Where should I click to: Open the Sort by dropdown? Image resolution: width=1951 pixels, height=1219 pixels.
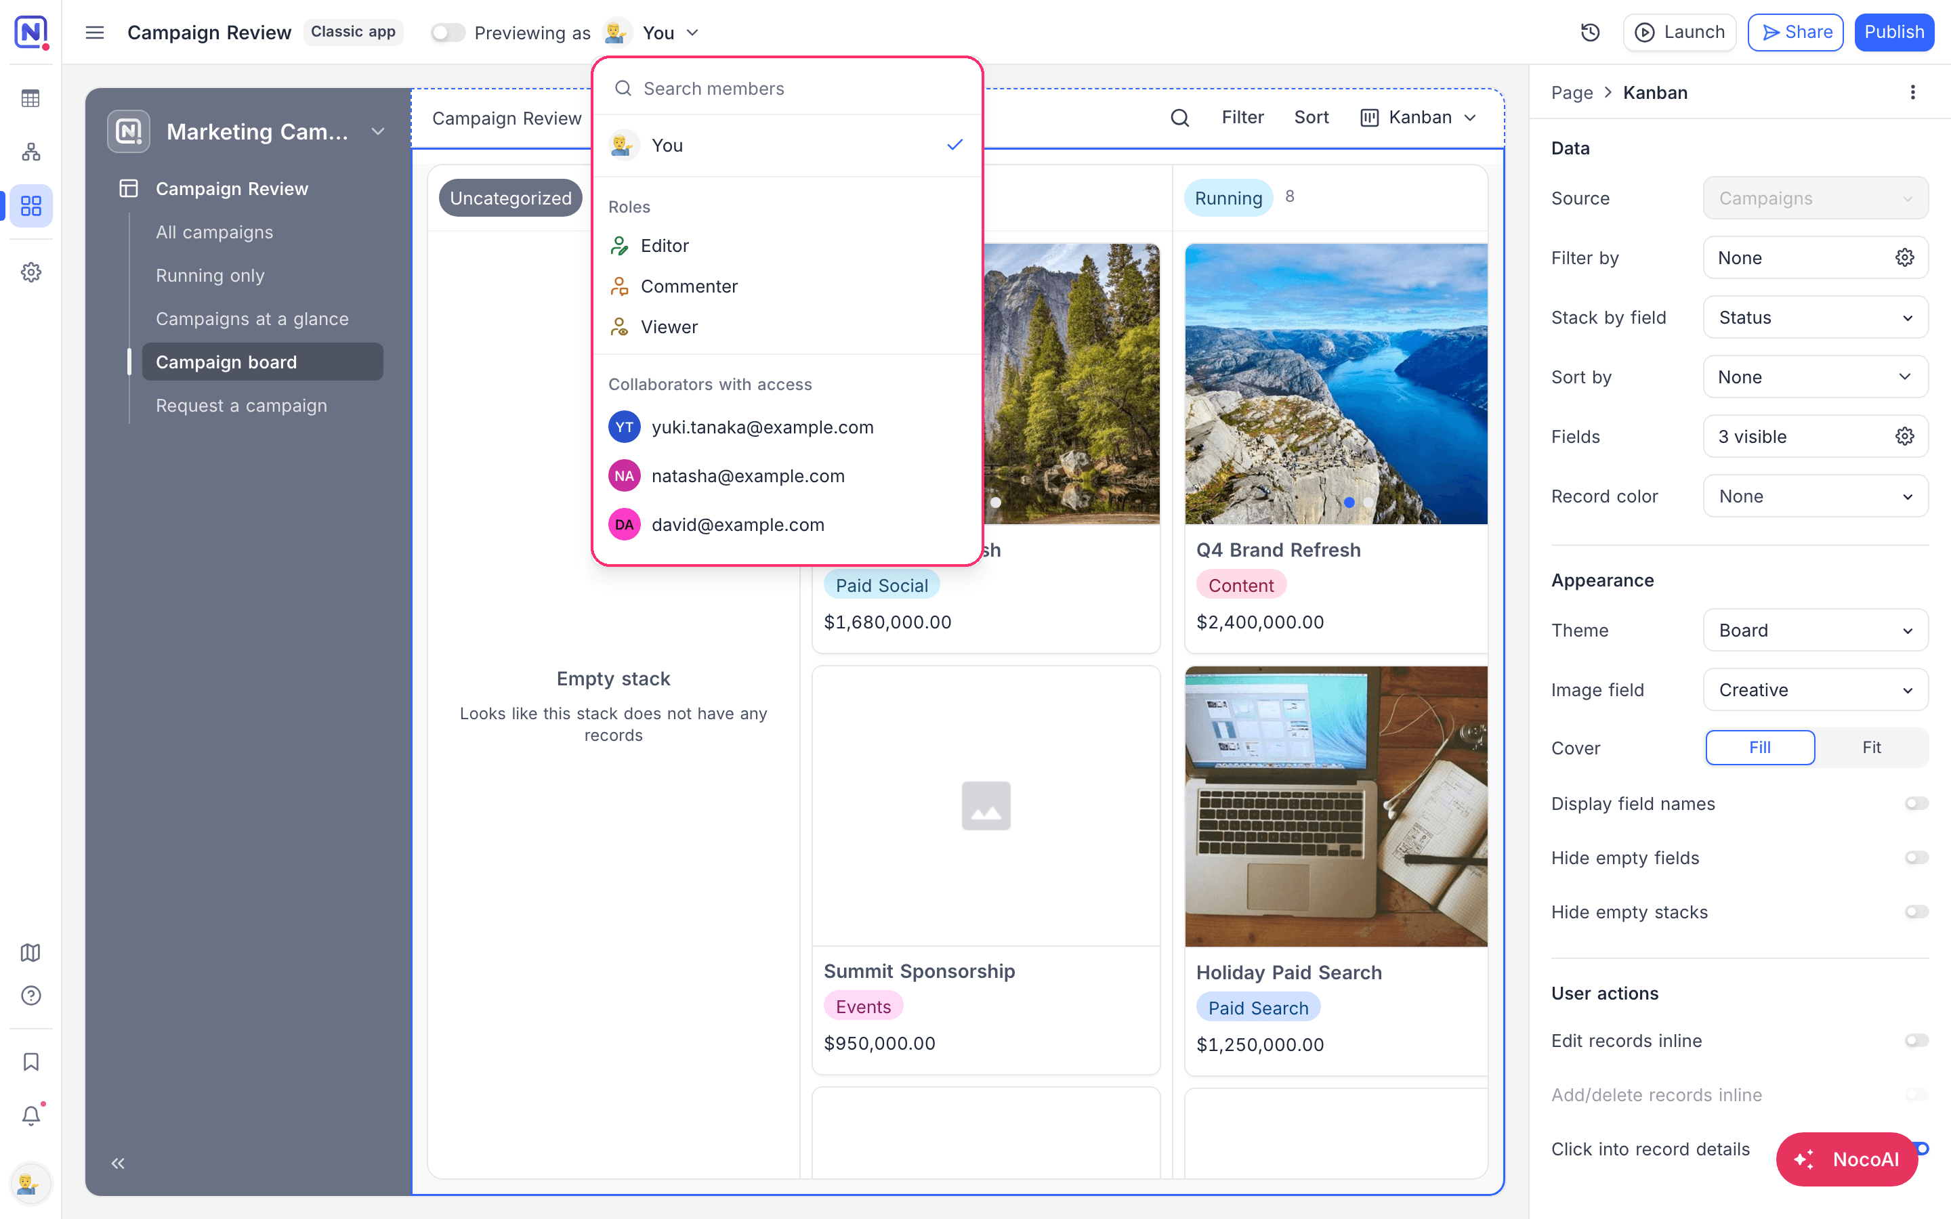1815,377
